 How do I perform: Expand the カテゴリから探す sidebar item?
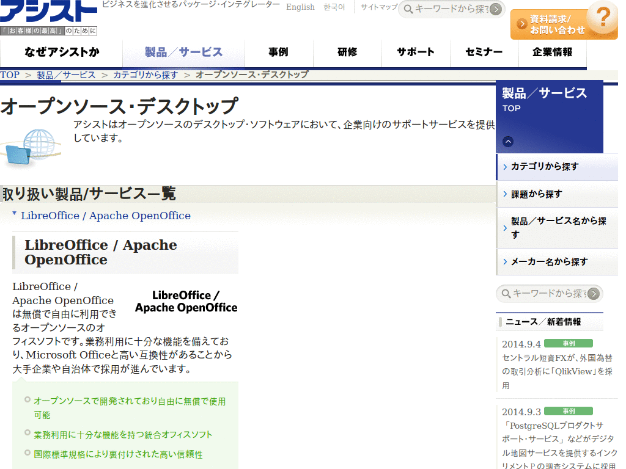point(557,167)
